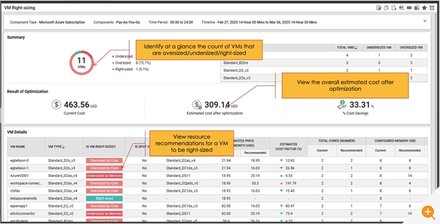Select the egxenapp1 VM name
The image size is (440, 224).
click(18, 206)
